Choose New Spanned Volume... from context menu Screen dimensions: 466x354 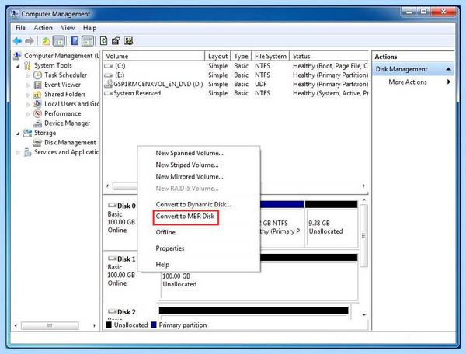190,153
